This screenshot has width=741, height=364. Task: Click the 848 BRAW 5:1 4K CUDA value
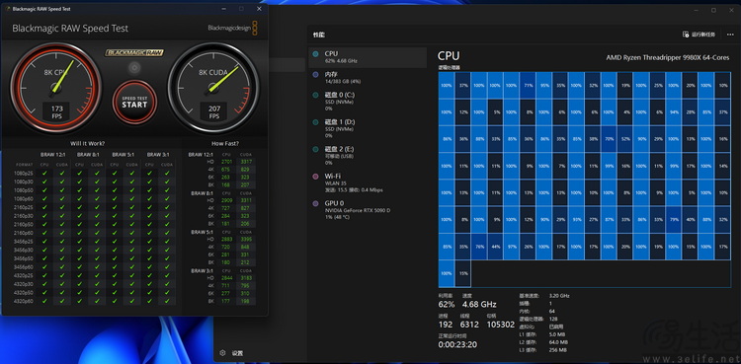point(246,247)
